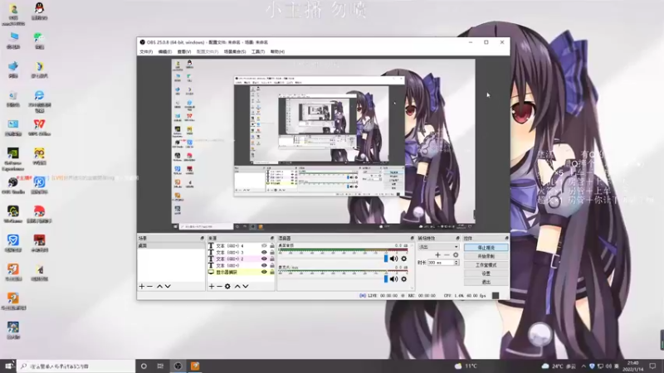The width and height of the screenshot is (664, 373).
Task: Enable Studio Mode from the Controls panel
Action: (486, 264)
